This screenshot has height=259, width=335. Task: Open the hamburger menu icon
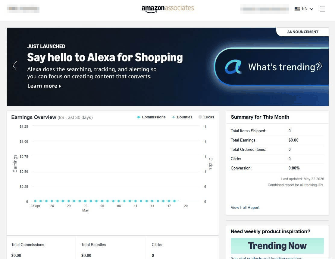click(x=322, y=9)
